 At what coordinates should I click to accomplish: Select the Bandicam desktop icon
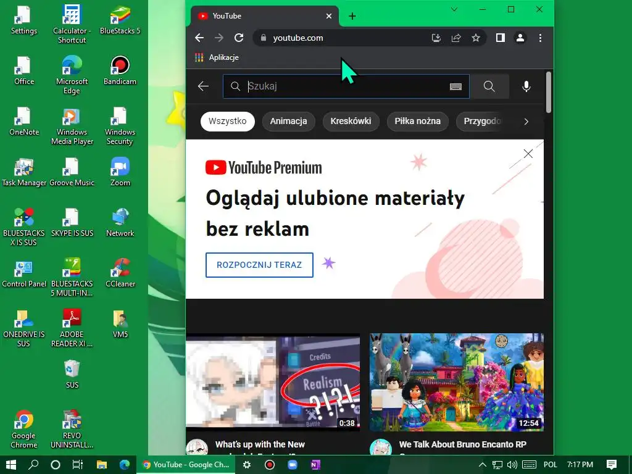120,71
